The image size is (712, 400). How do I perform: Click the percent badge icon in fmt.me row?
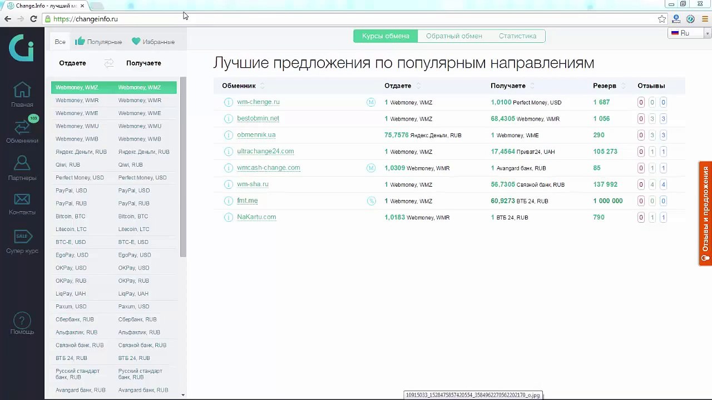[371, 201]
